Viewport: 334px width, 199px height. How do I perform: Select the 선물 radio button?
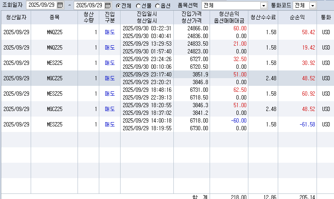[138, 6]
